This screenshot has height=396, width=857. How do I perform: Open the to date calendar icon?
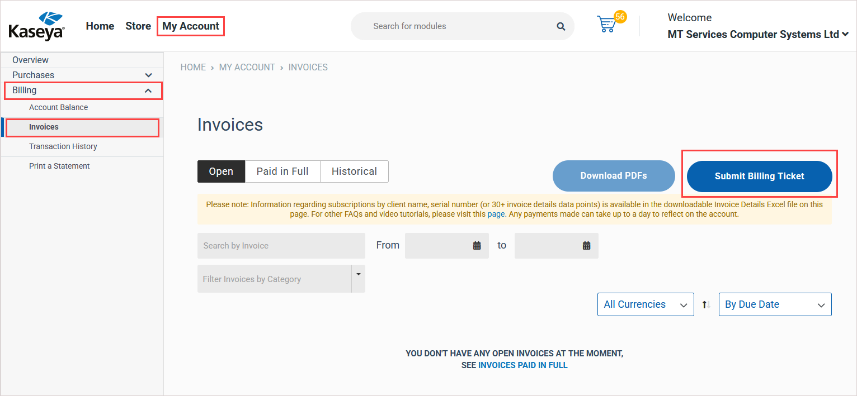pyautogui.click(x=586, y=245)
